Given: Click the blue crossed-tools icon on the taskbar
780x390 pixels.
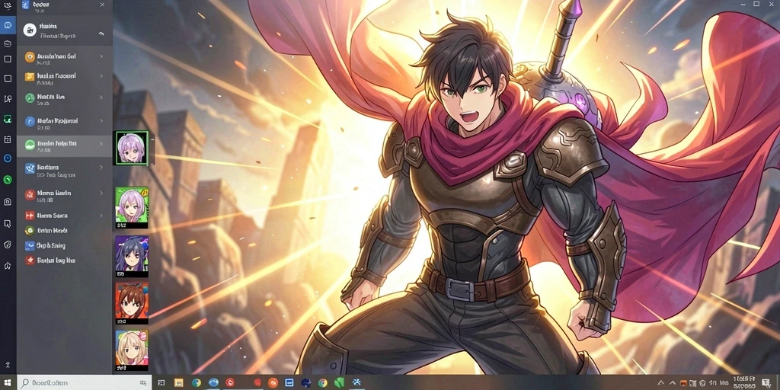Looking at the screenshot, I should tap(356, 382).
